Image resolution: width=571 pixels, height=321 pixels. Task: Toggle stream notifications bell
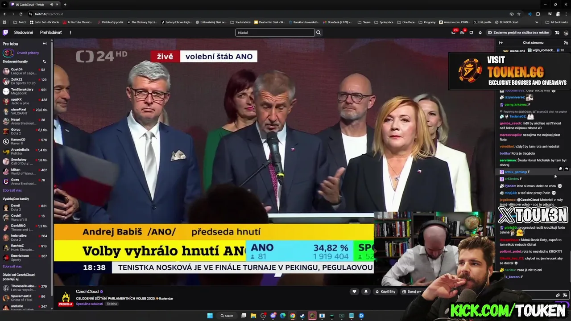366,292
